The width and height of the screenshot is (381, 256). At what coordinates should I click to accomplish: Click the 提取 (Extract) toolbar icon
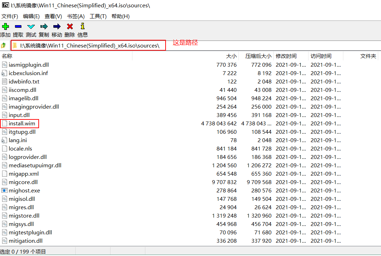(x=18, y=26)
